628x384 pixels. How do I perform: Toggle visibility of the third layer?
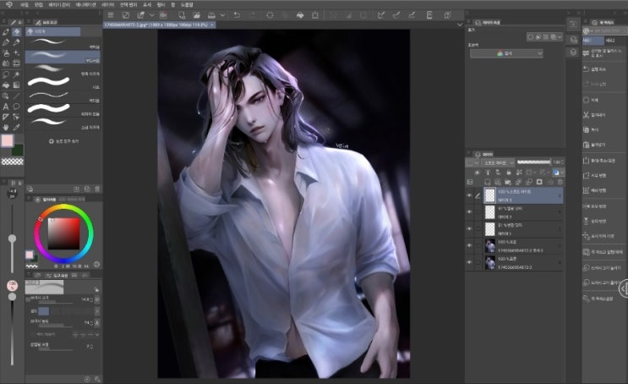(469, 229)
